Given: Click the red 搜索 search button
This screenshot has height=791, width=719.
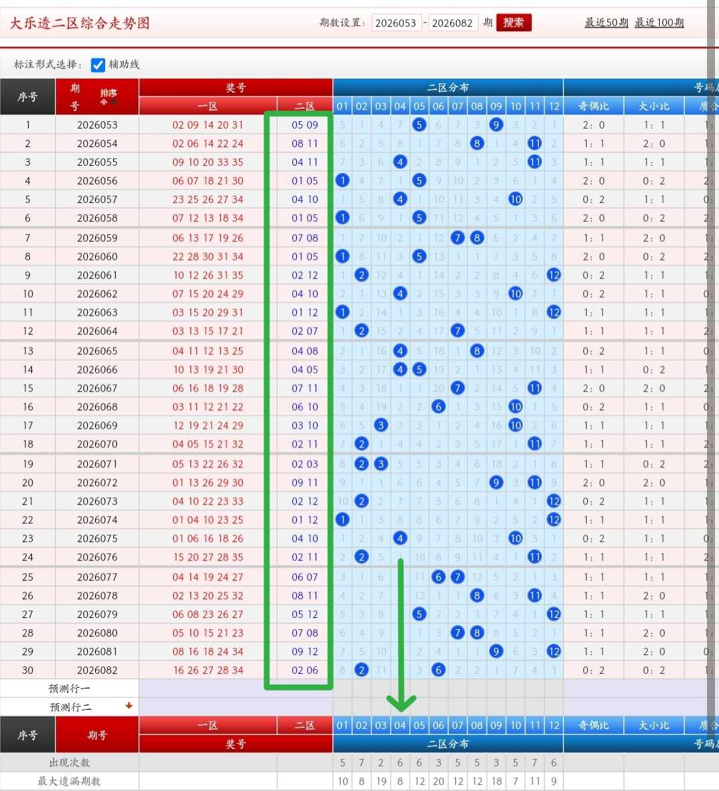Looking at the screenshot, I should (x=514, y=23).
